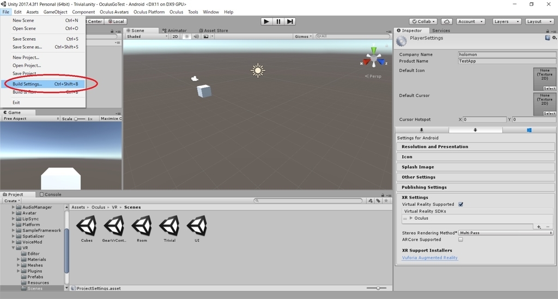Click search by type icon in Project
The image size is (558, 299).
click(371, 200)
